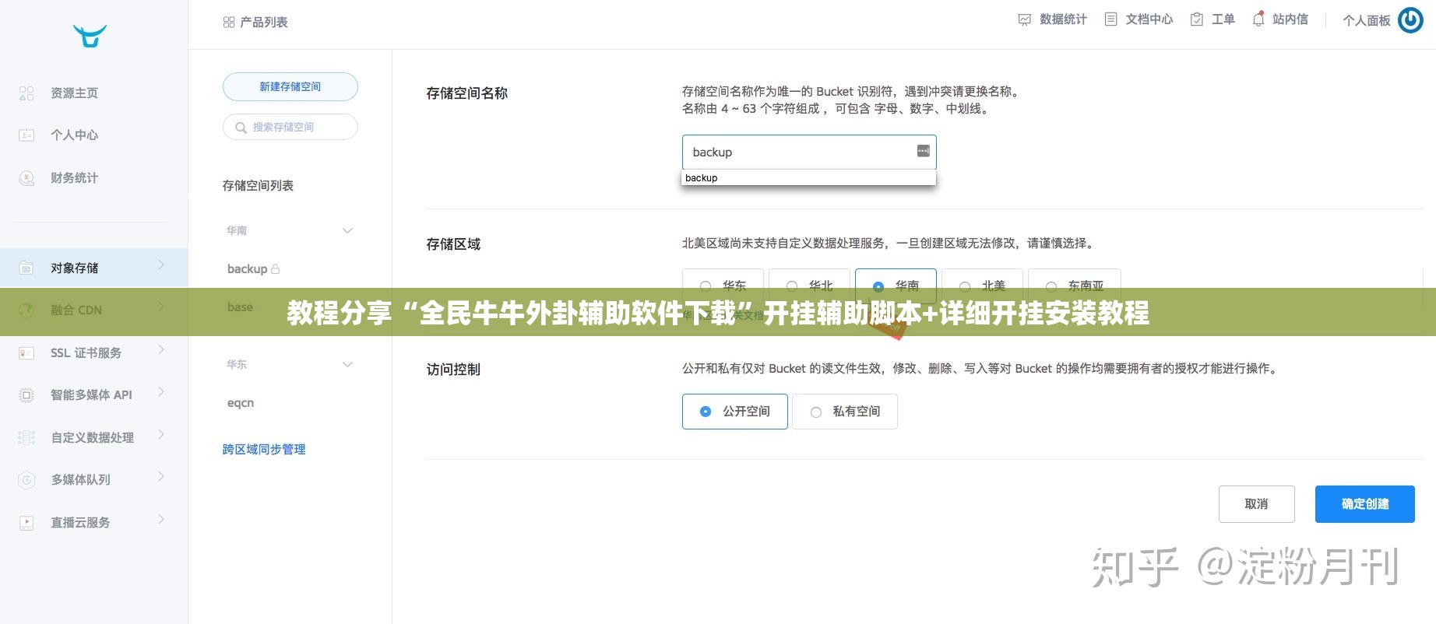Open the 产品列表 grid icon
The width and height of the screenshot is (1436, 624).
[x=229, y=23]
